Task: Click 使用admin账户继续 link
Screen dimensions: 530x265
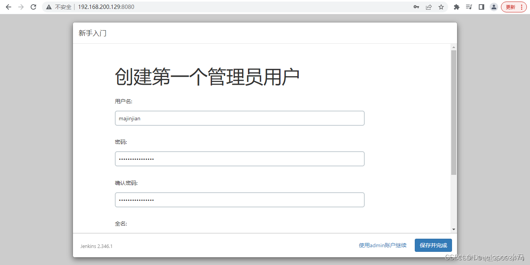Action: point(383,245)
